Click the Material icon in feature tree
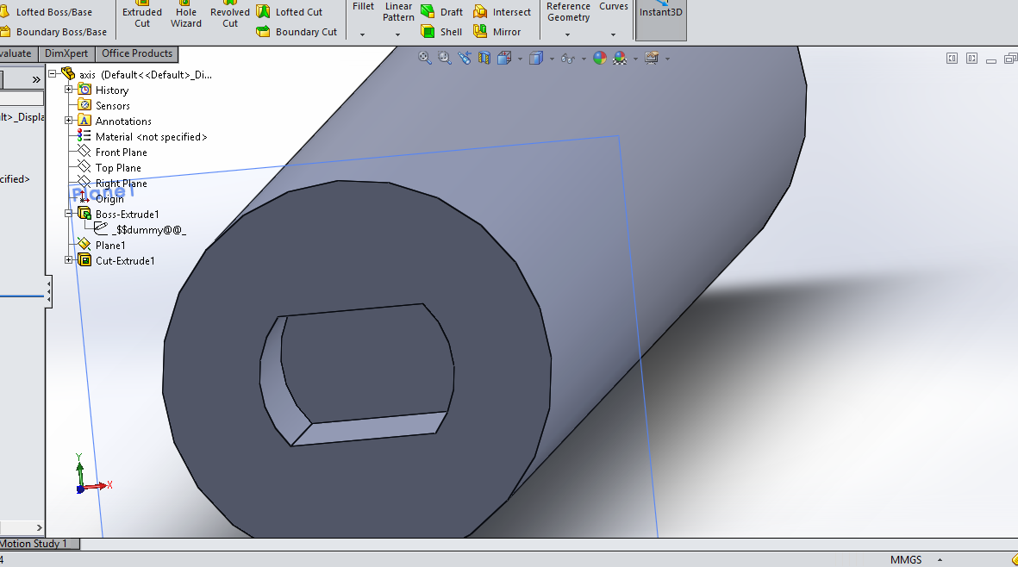Image resolution: width=1018 pixels, height=567 pixels. 84,135
